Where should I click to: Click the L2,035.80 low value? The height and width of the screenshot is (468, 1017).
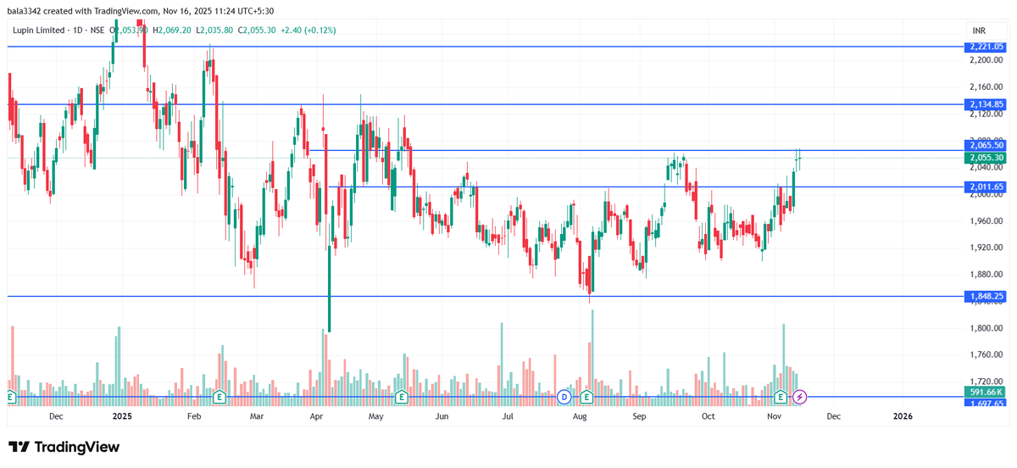[x=214, y=31]
